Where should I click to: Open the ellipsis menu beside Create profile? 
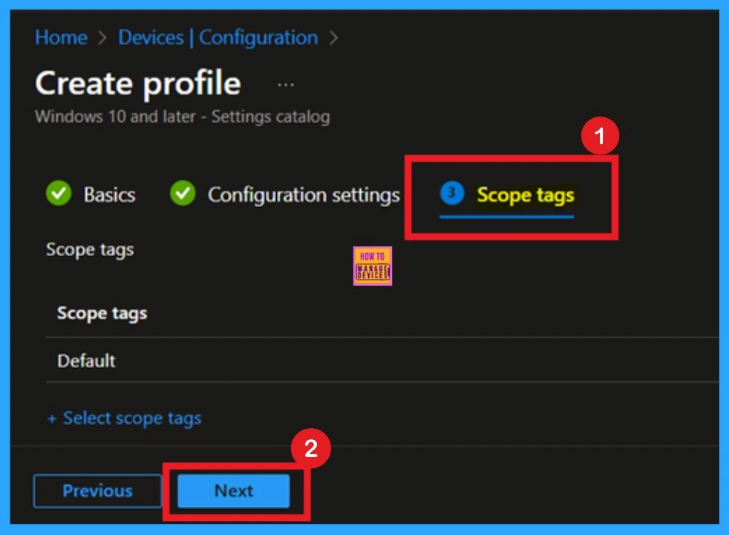(286, 85)
